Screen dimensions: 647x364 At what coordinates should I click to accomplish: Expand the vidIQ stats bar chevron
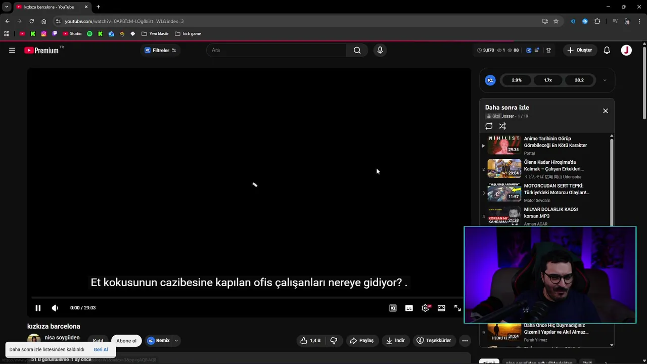(x=605, y=80)
